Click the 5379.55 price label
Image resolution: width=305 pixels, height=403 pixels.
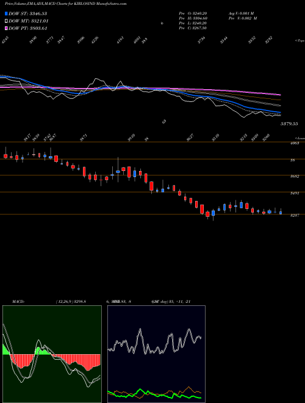click(289, 124)
